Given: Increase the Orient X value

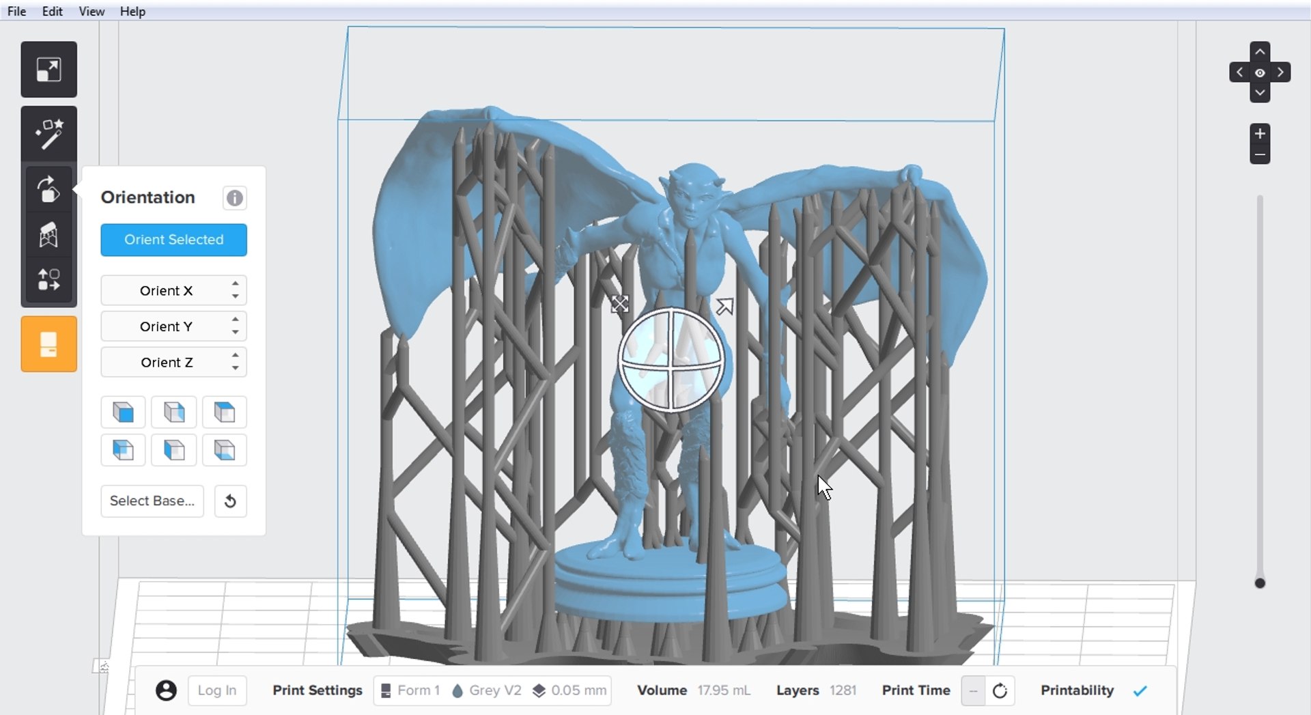Looking at the screenshot, I should click(x=235, y=283).
